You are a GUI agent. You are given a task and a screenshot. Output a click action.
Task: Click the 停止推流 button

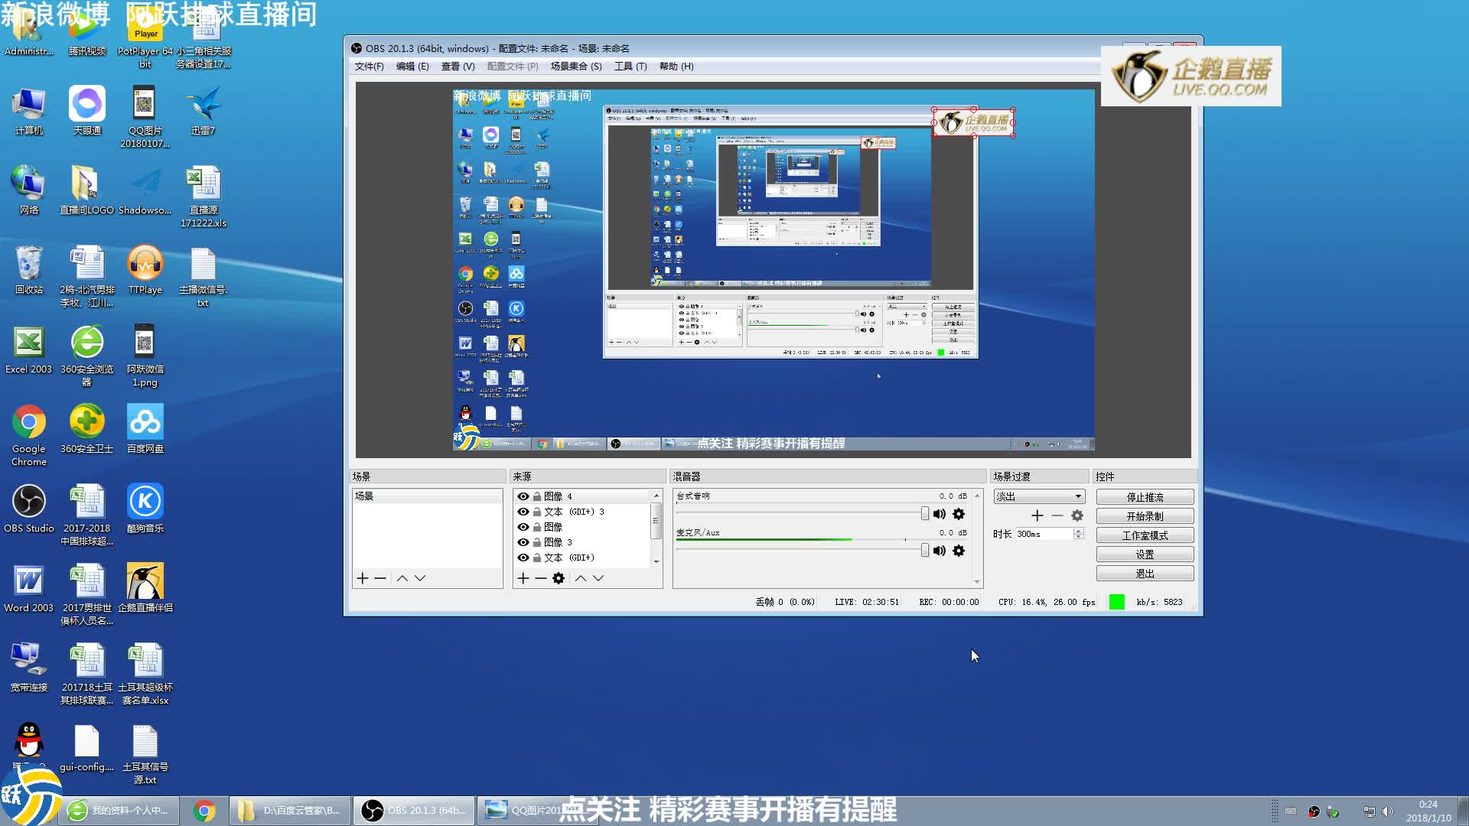click(x=1145, y=497)
